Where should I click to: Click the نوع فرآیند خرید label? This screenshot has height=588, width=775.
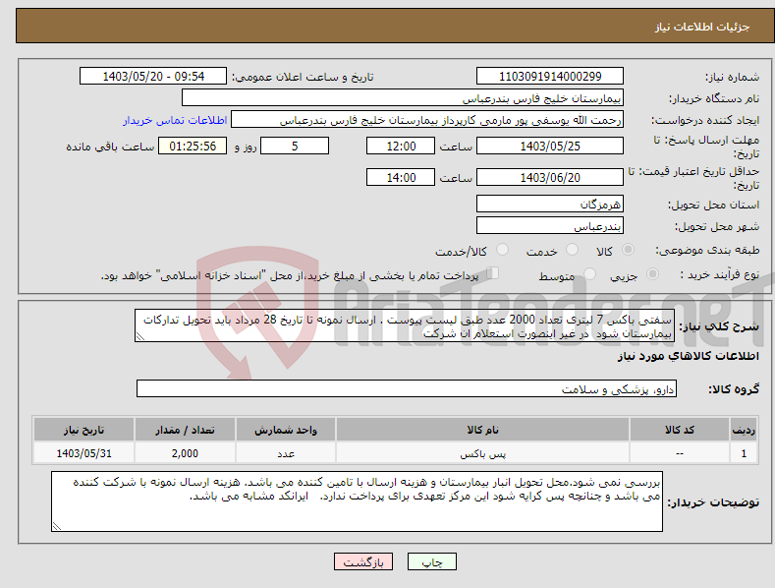pos(720,274)
